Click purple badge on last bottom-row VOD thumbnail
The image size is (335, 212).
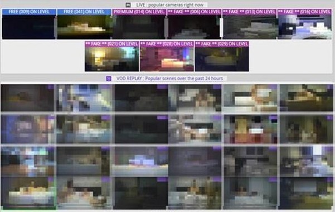(x=330, y=180)
